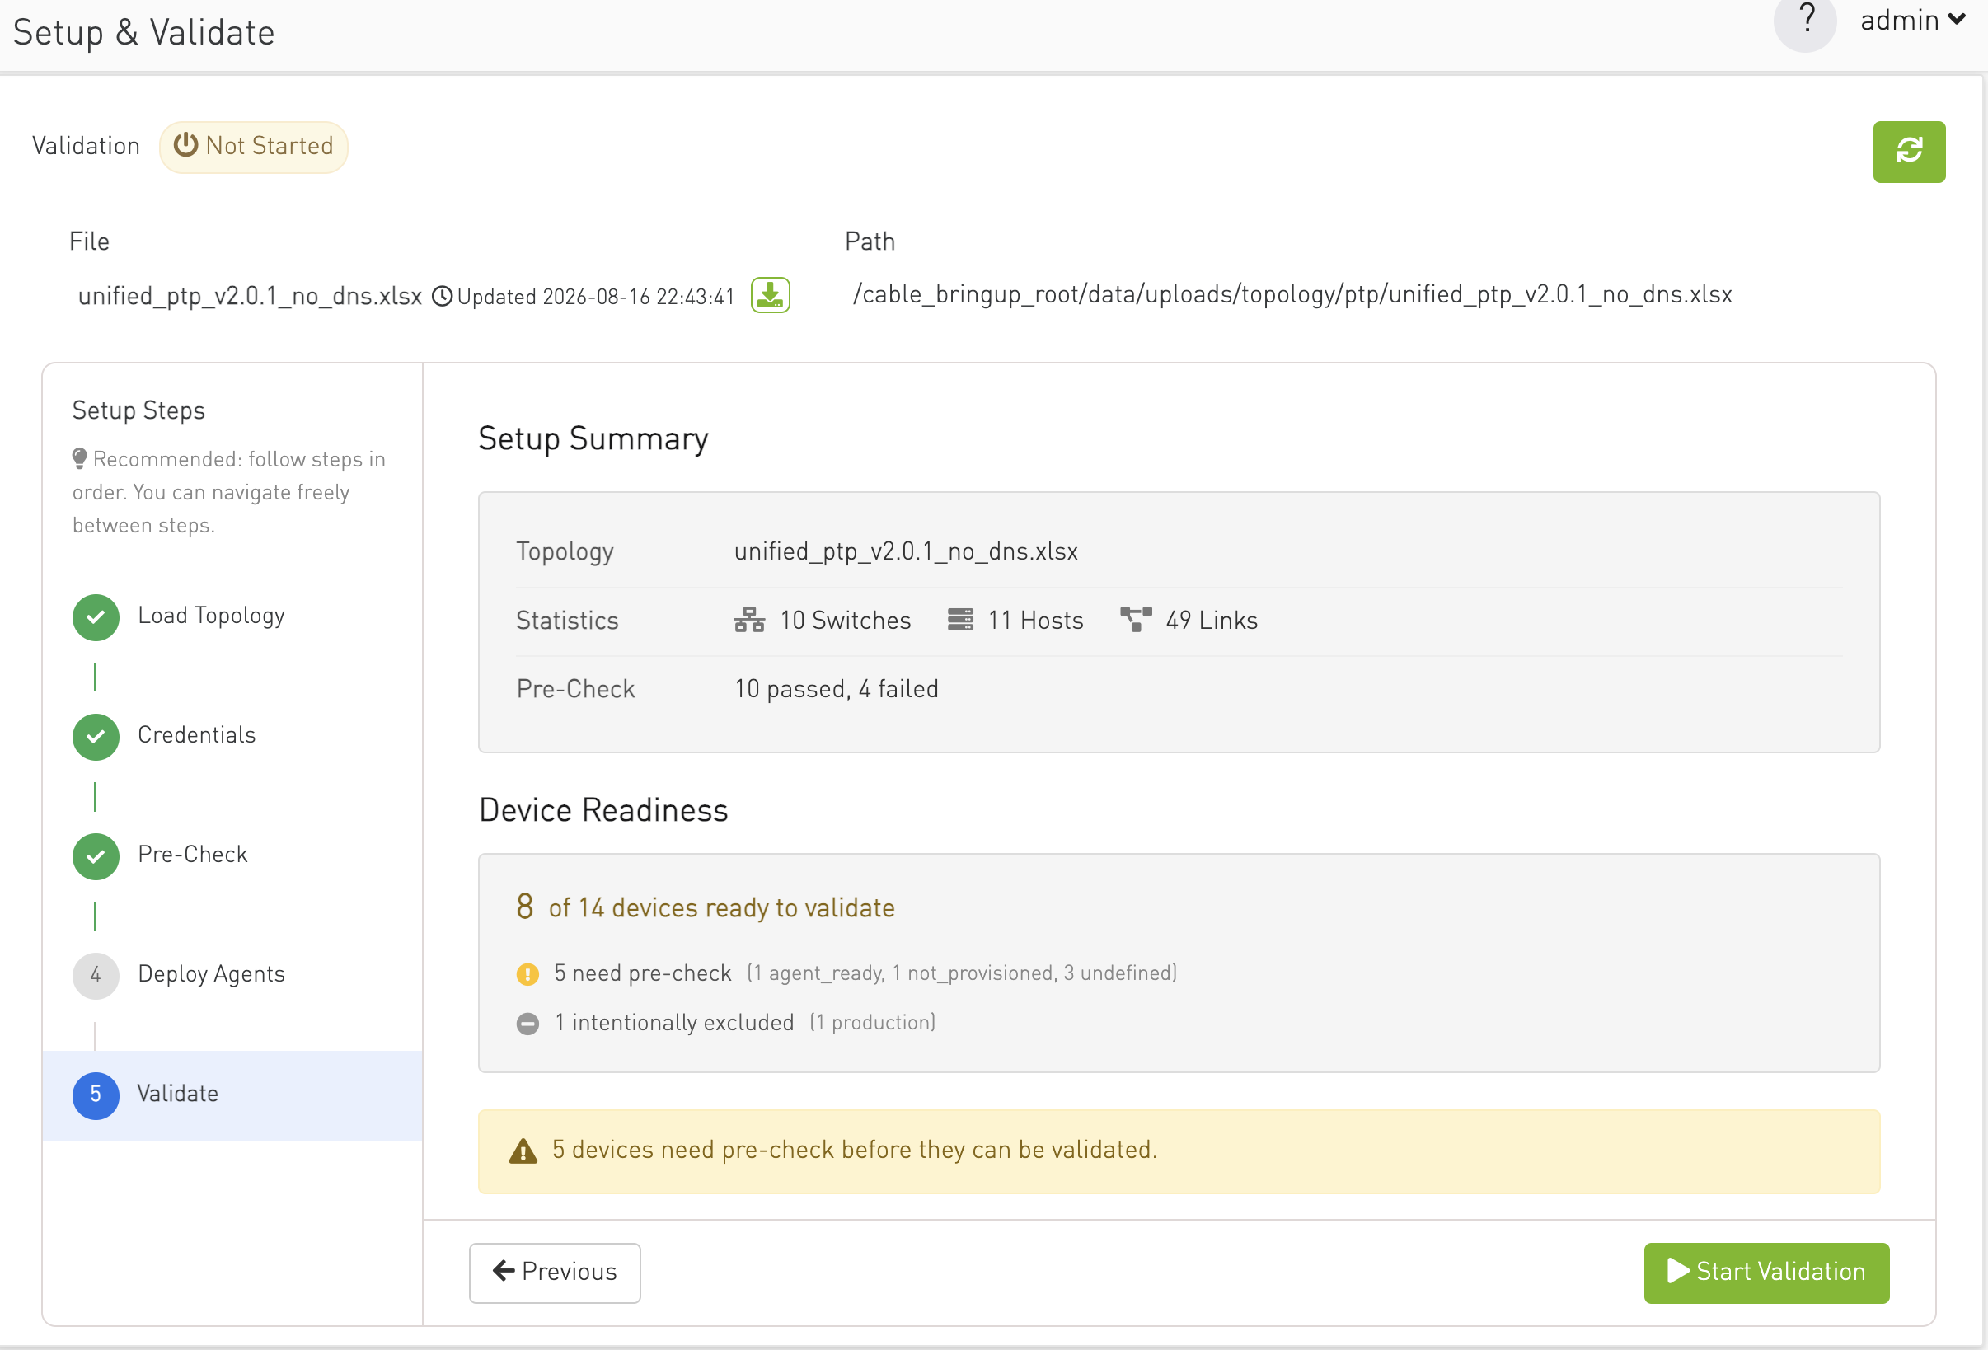Select the Validate step
This screenshot has width=1988, height=1350.
point(232,1095)
